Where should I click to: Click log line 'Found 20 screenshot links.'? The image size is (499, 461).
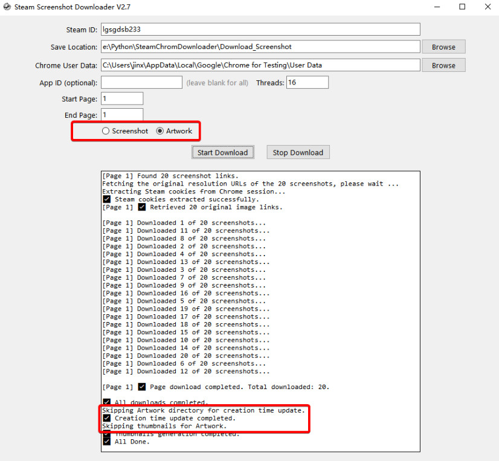coord(170,176)
